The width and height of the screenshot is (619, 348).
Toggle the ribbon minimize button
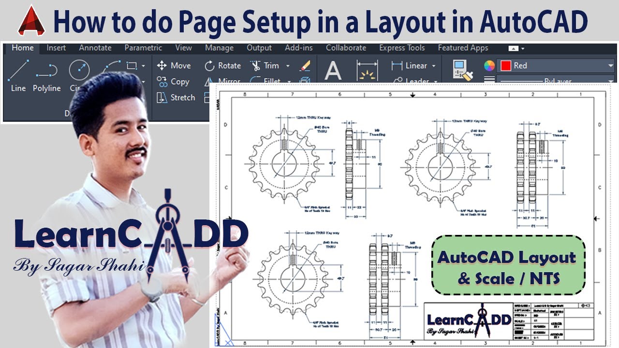coord(514,48)
